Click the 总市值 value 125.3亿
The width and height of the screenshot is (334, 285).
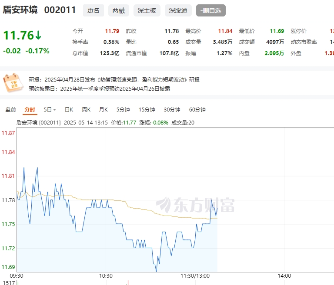[x=110, y=53]
